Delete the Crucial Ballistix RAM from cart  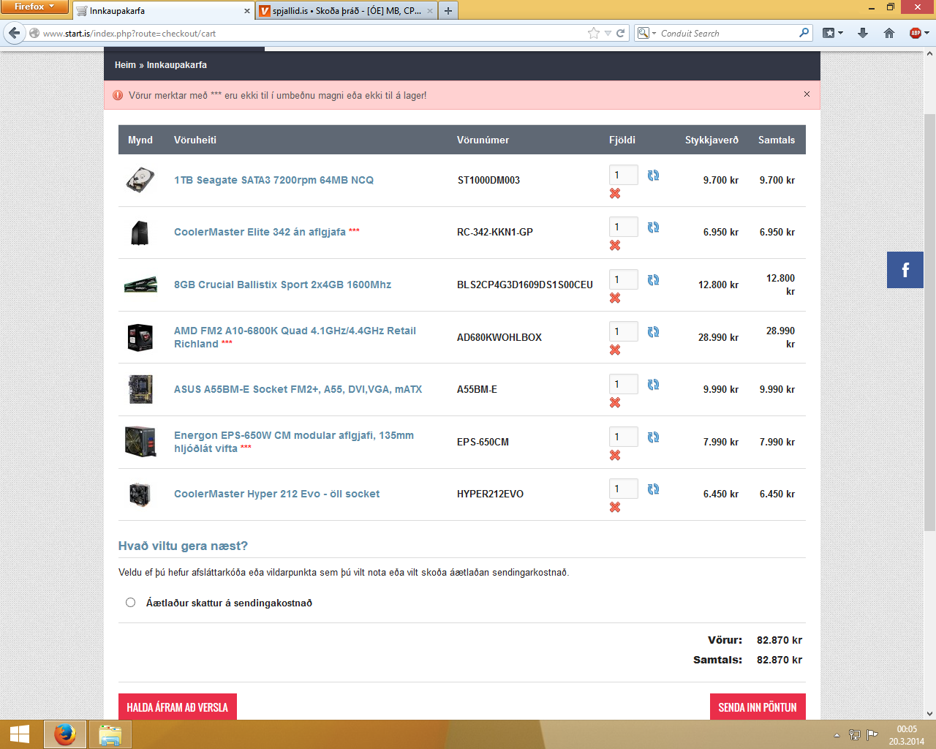pos(615,298)
